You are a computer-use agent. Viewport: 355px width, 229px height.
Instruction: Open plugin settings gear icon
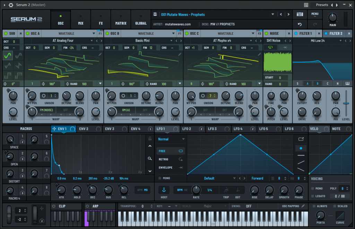11,5
